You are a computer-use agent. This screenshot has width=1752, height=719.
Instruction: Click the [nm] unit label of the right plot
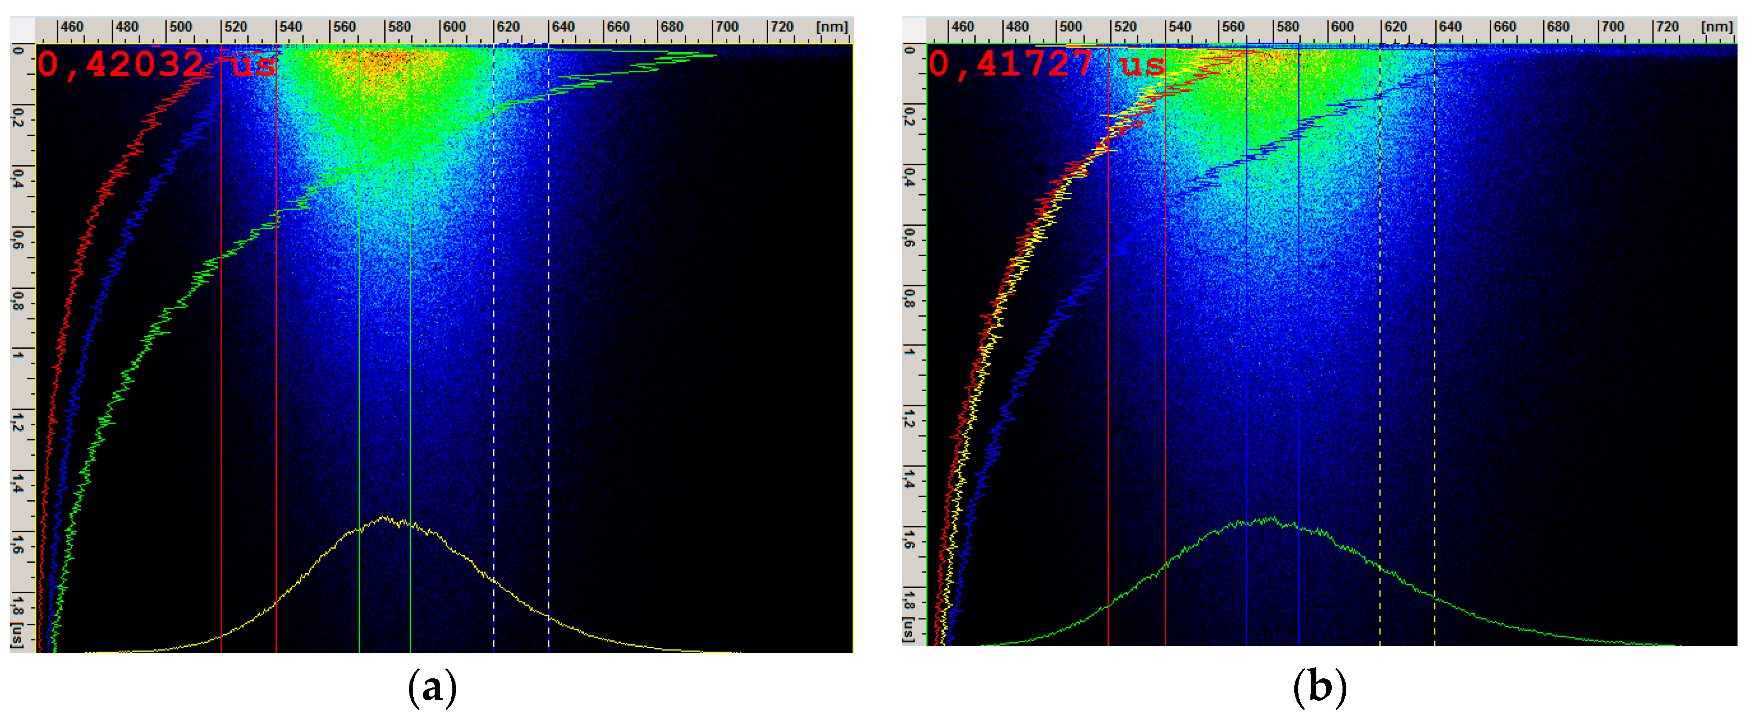point(1716,27)
